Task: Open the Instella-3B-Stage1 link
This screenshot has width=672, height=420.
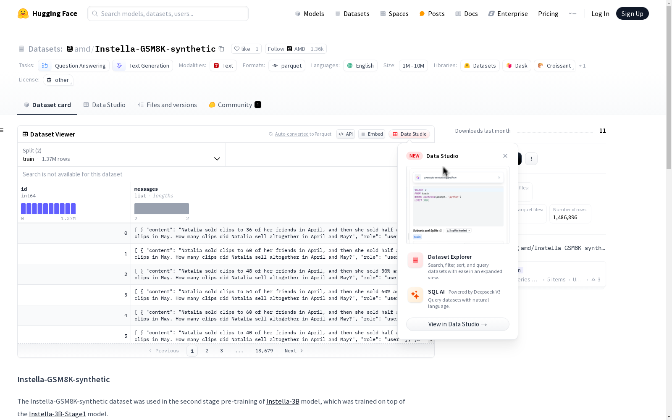Action: (58, 414)
